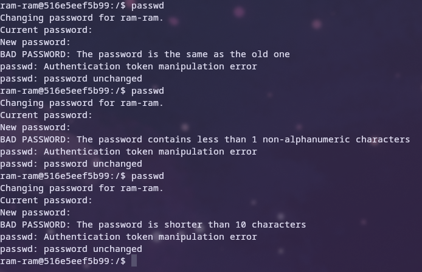Click the first "passwd: password unchanged" line

[71, 78]
